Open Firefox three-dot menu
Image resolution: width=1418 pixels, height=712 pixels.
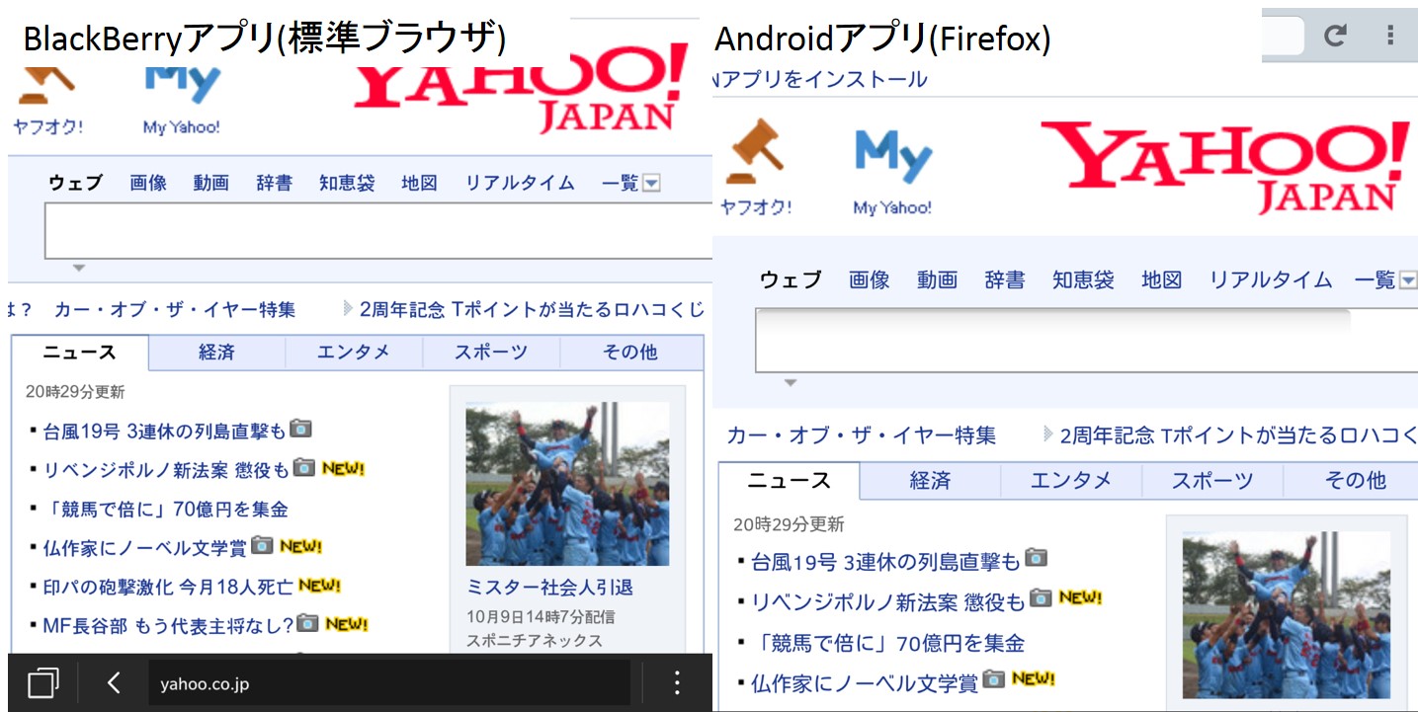tap(1390, 36)
